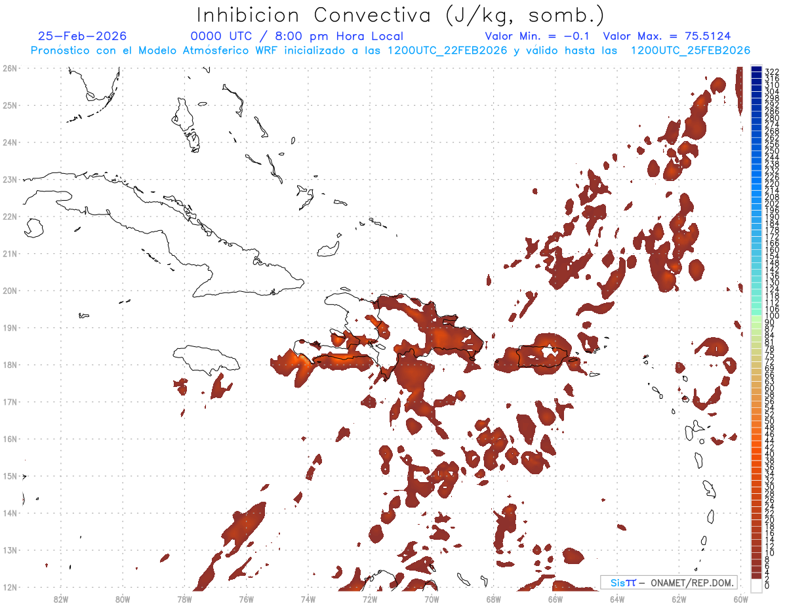787x608 pixels.
Task: Click the 25N latitude label
Action: click(10, 105)
